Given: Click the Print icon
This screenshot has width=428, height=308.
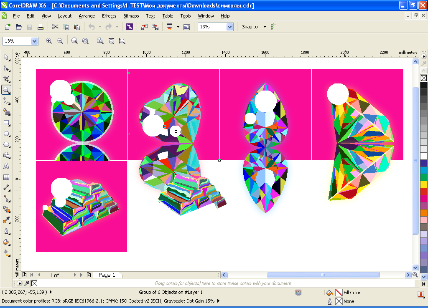Looking at the screenshot, I should point(41,27).
